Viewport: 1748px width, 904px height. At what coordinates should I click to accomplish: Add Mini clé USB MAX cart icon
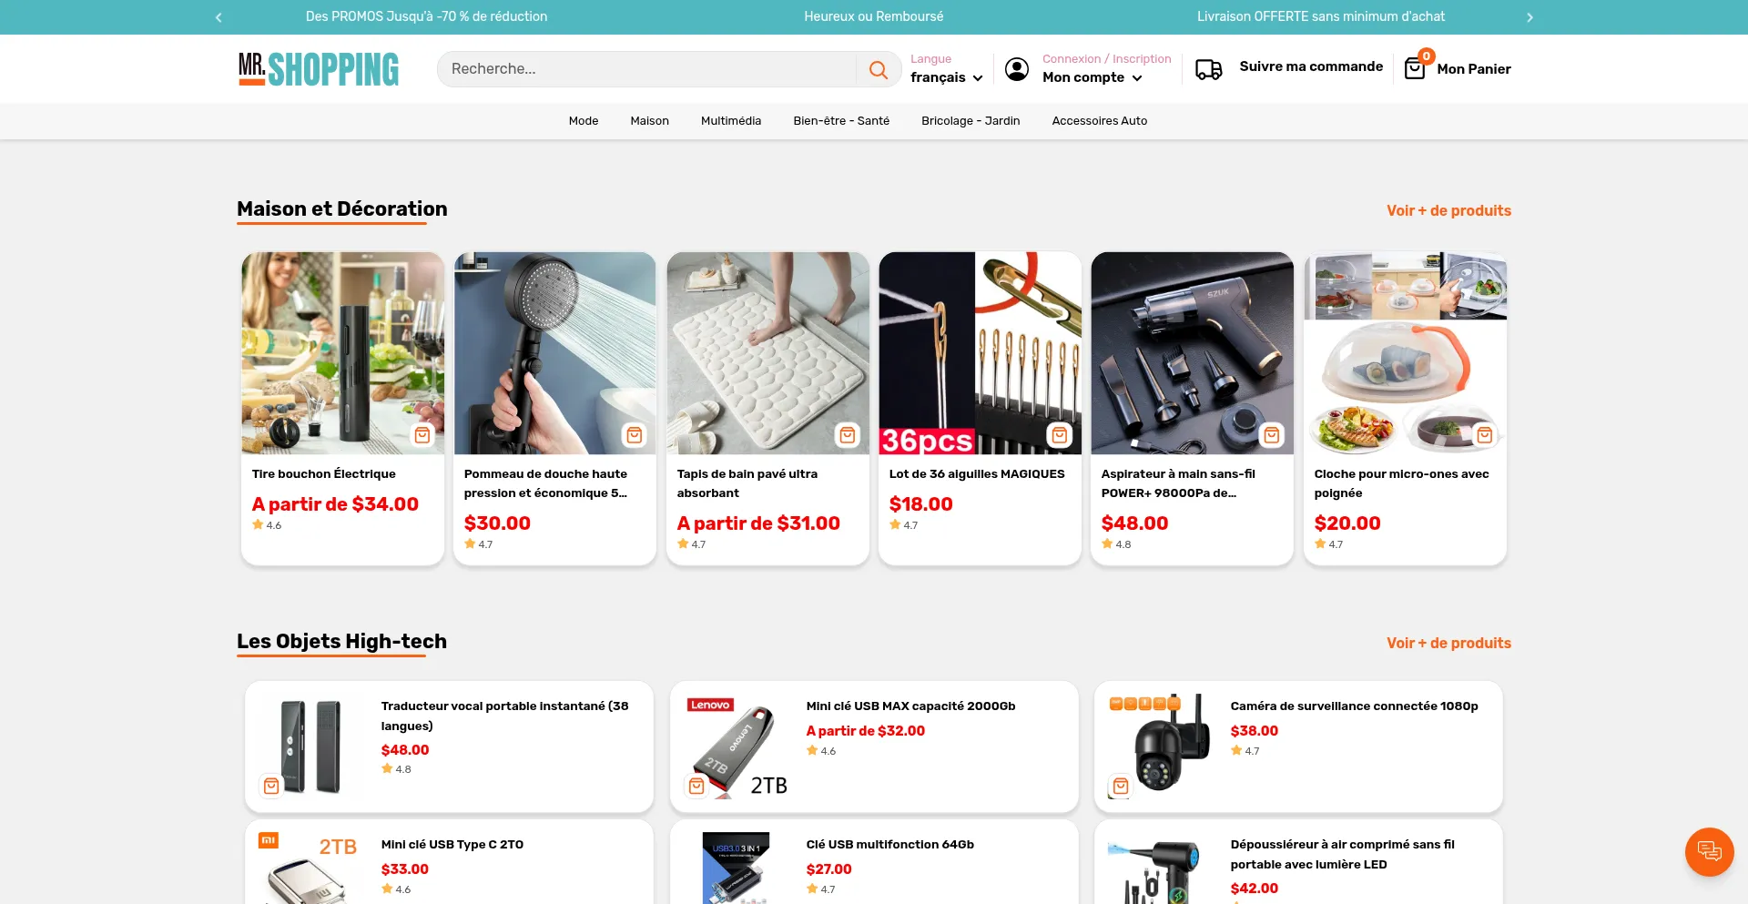pos(696,786)
